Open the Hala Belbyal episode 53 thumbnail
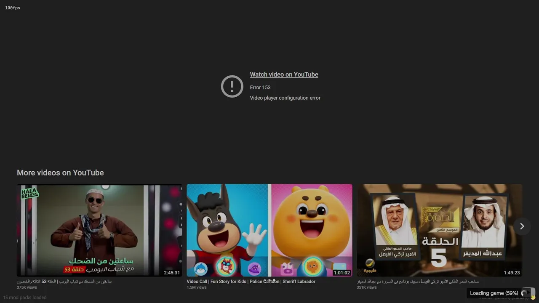This screenshot has width=539, height=303. click(99, 230)
